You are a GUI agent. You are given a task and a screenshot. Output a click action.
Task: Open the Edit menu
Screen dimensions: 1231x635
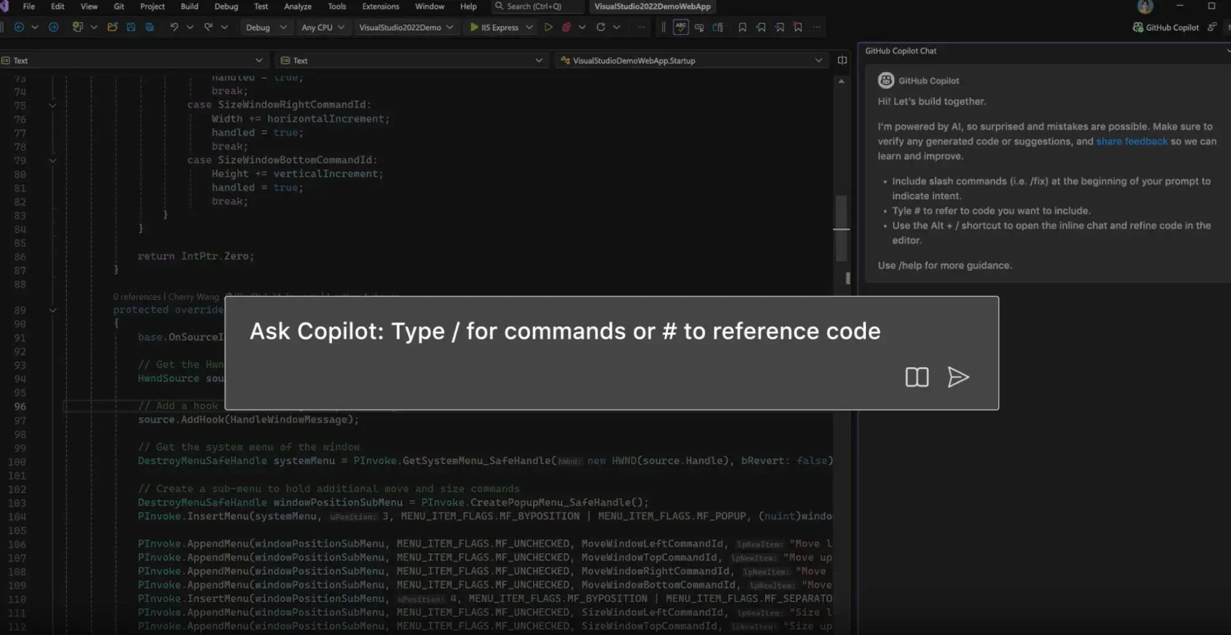click(57, 6)
